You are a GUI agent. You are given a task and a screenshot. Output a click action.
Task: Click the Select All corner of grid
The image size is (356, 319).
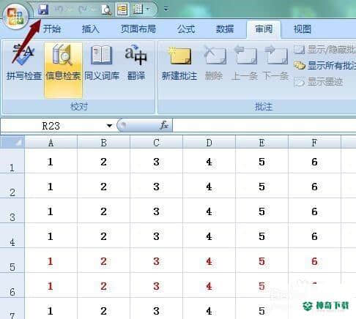click(x=12, y=143)
